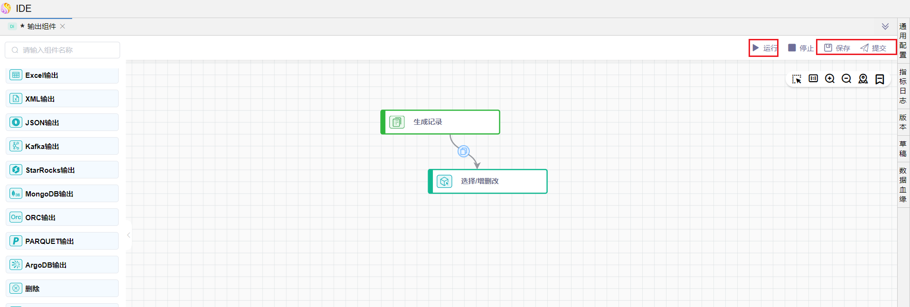Open the 数据血缘 side tab
Viewport: 910px width, 307px height.
tap(903, 185)
